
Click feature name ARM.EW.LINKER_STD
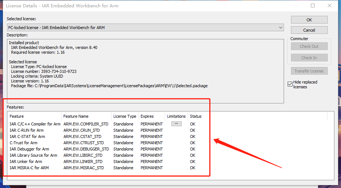pyautogui.click(x=83, y=162)
